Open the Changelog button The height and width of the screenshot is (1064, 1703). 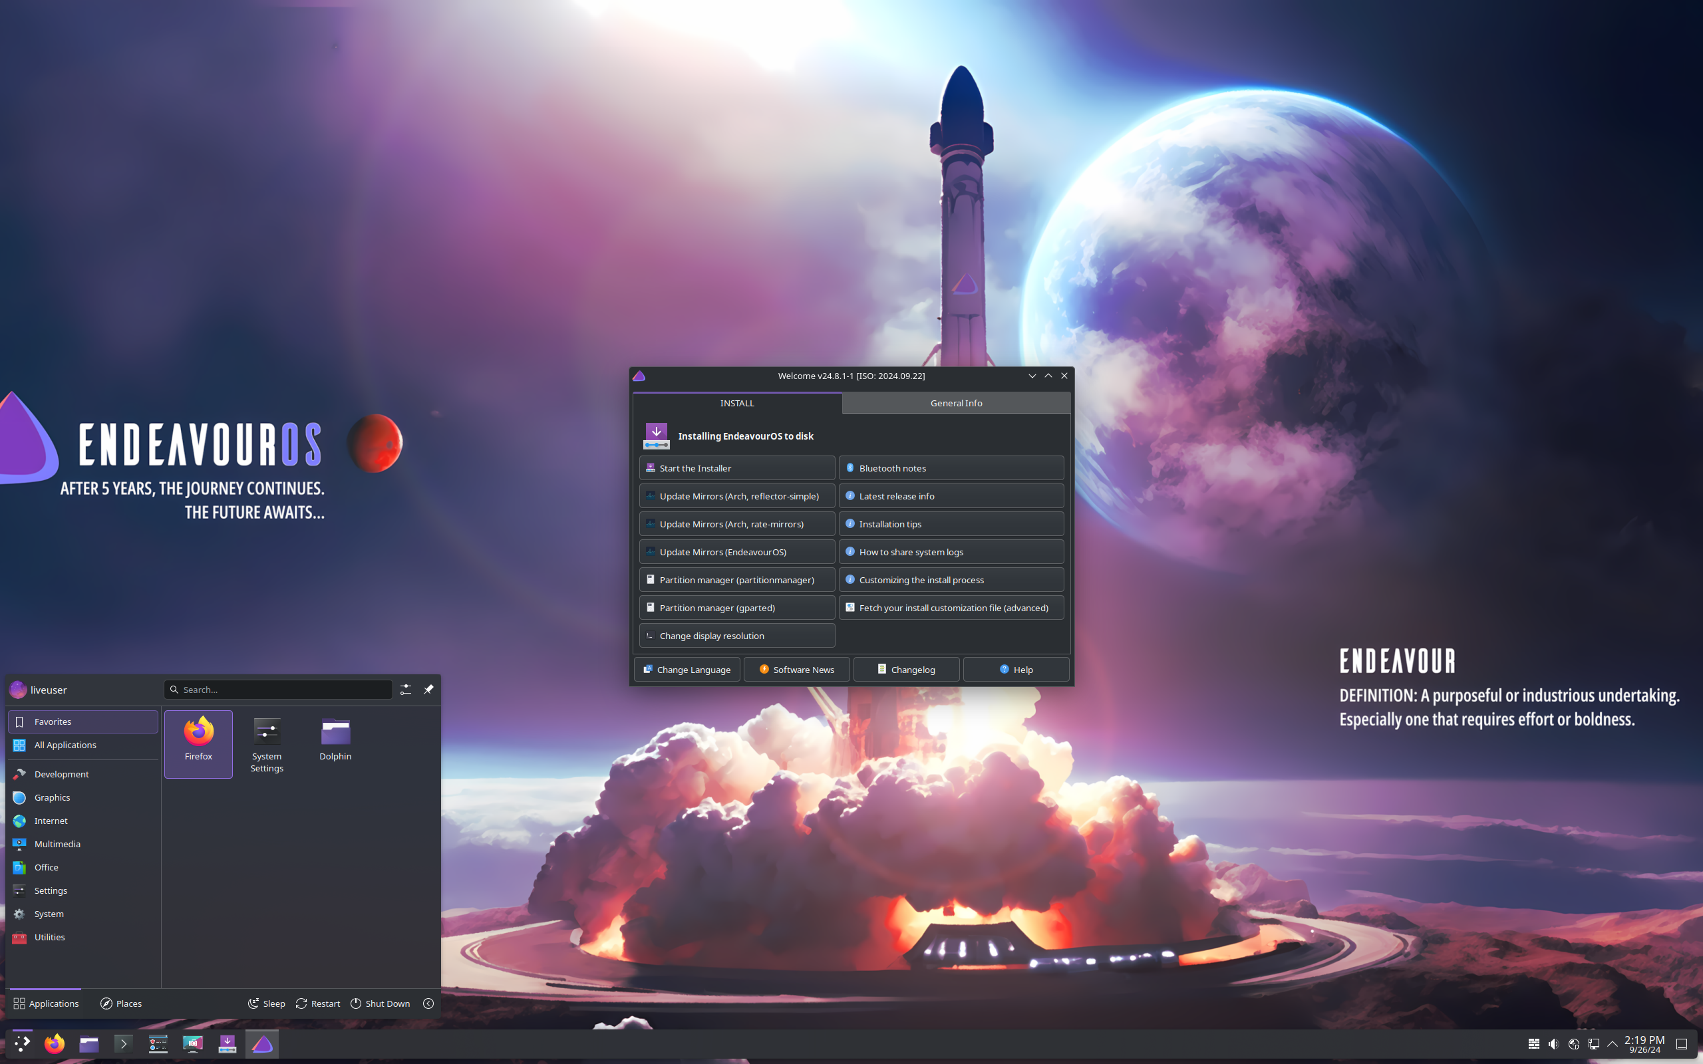(907, 669)
